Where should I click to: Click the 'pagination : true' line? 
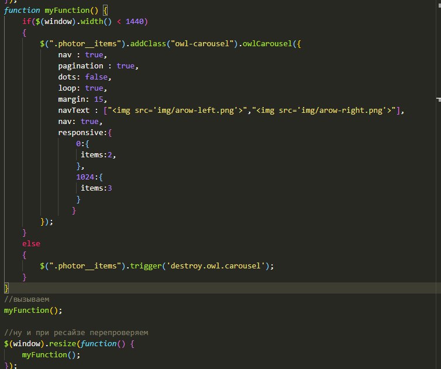98,66
